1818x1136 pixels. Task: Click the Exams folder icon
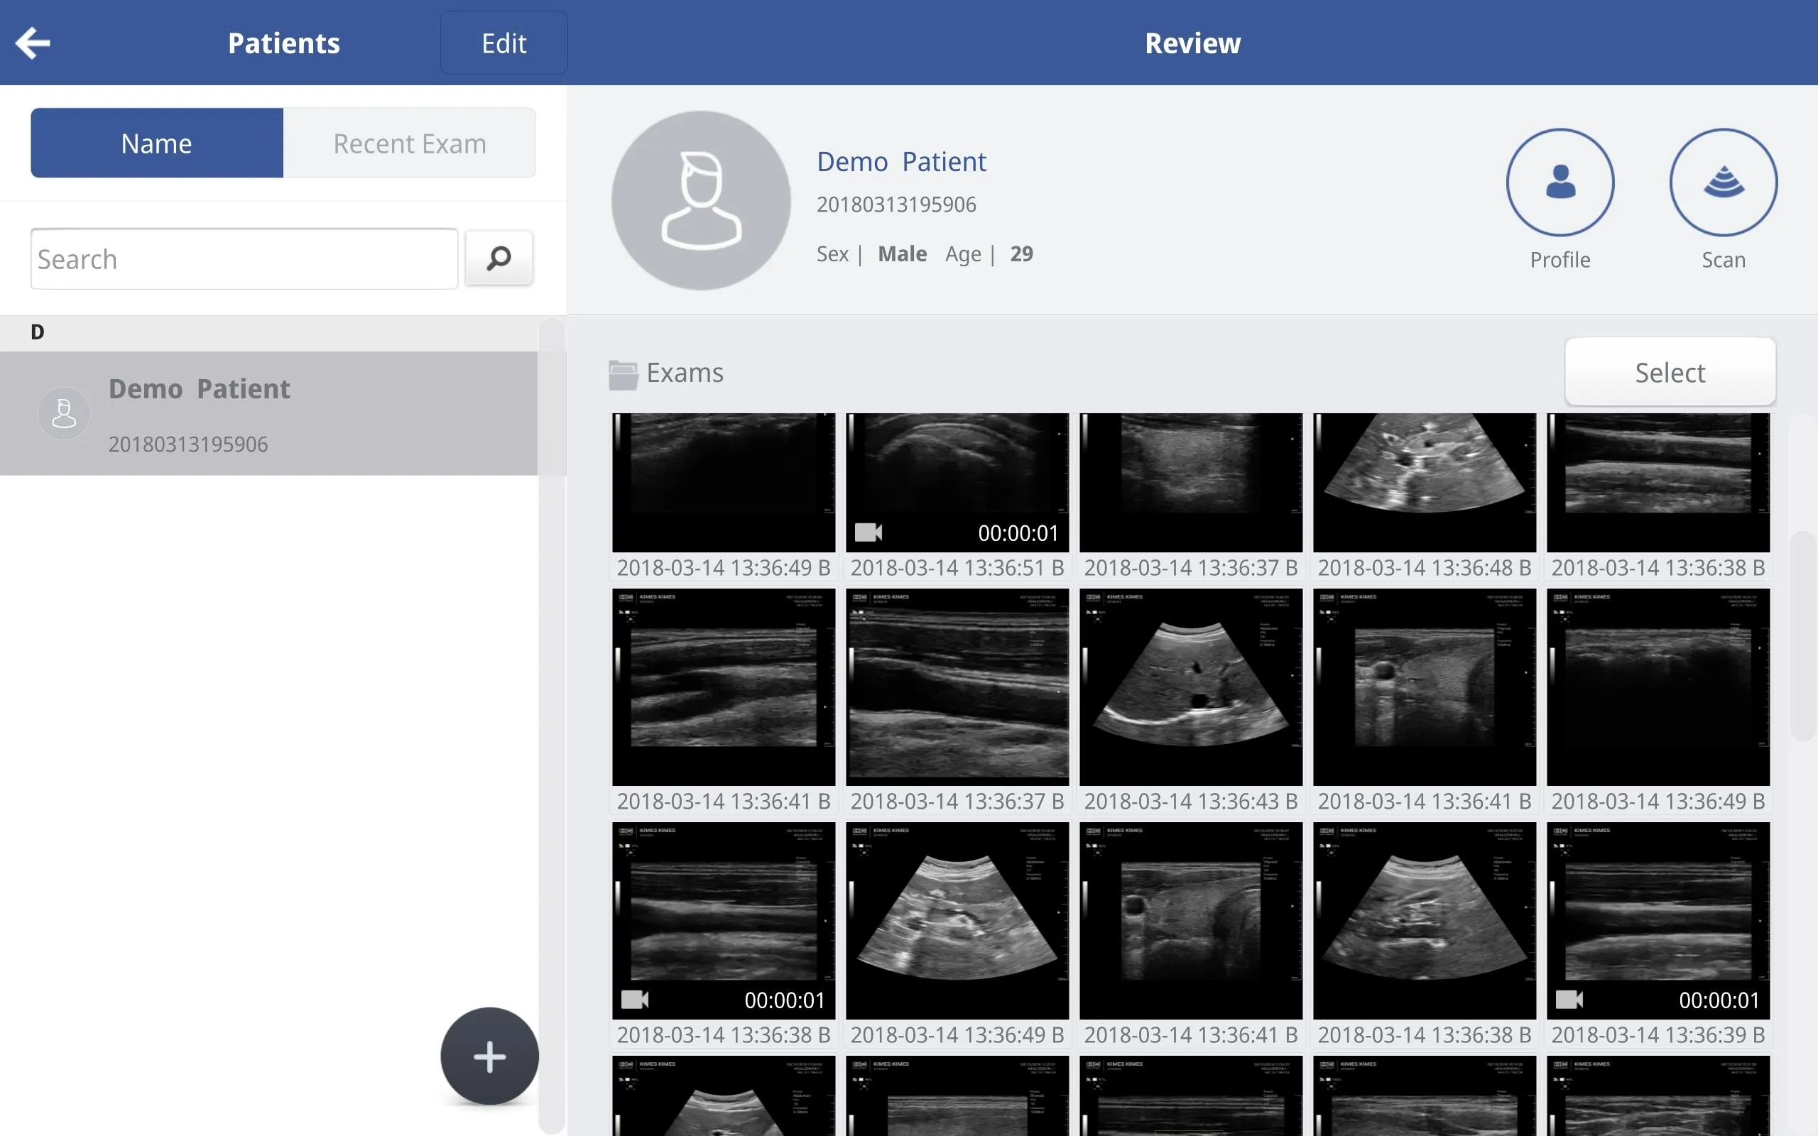pyautogui.click(x=622, y=372)
